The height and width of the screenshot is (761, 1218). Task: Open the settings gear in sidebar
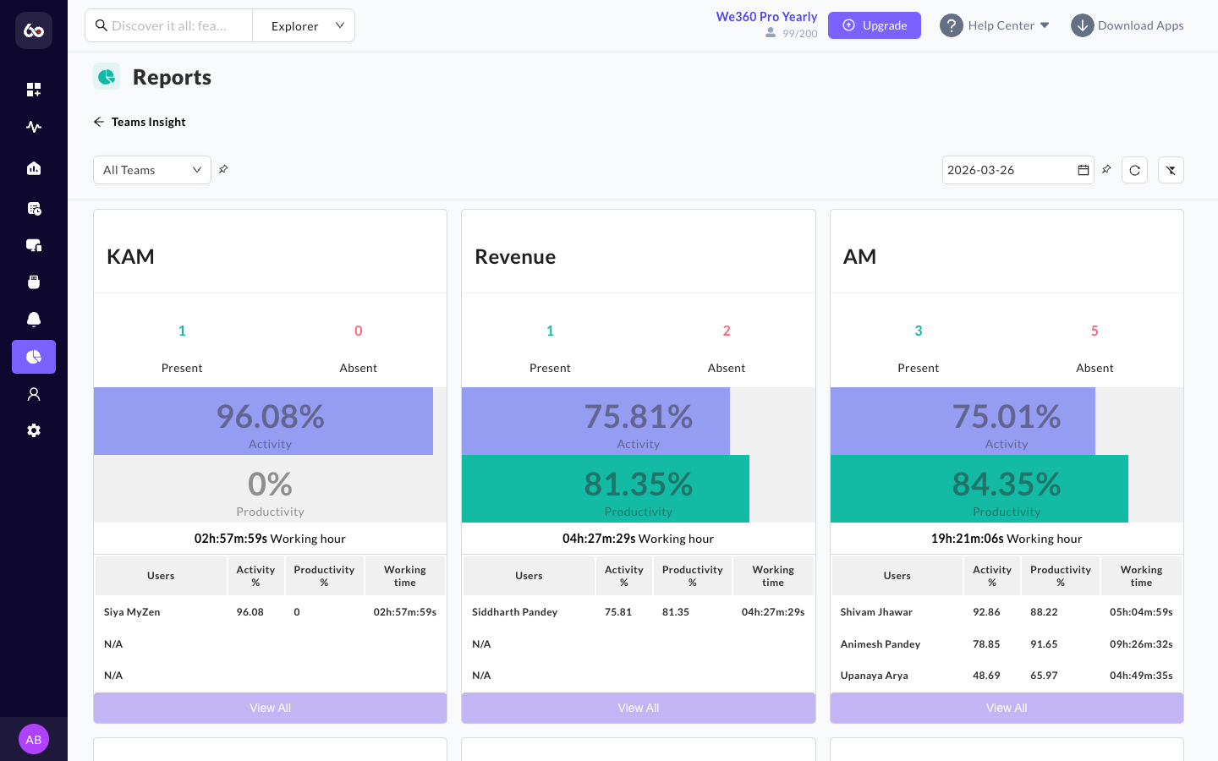click(x=34, y=430)
